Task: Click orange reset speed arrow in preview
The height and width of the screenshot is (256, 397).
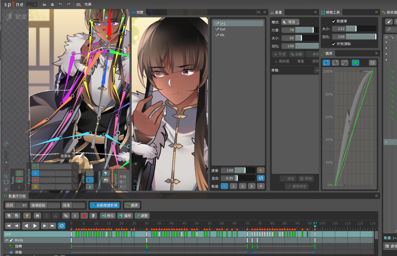Action: (261, 170)
